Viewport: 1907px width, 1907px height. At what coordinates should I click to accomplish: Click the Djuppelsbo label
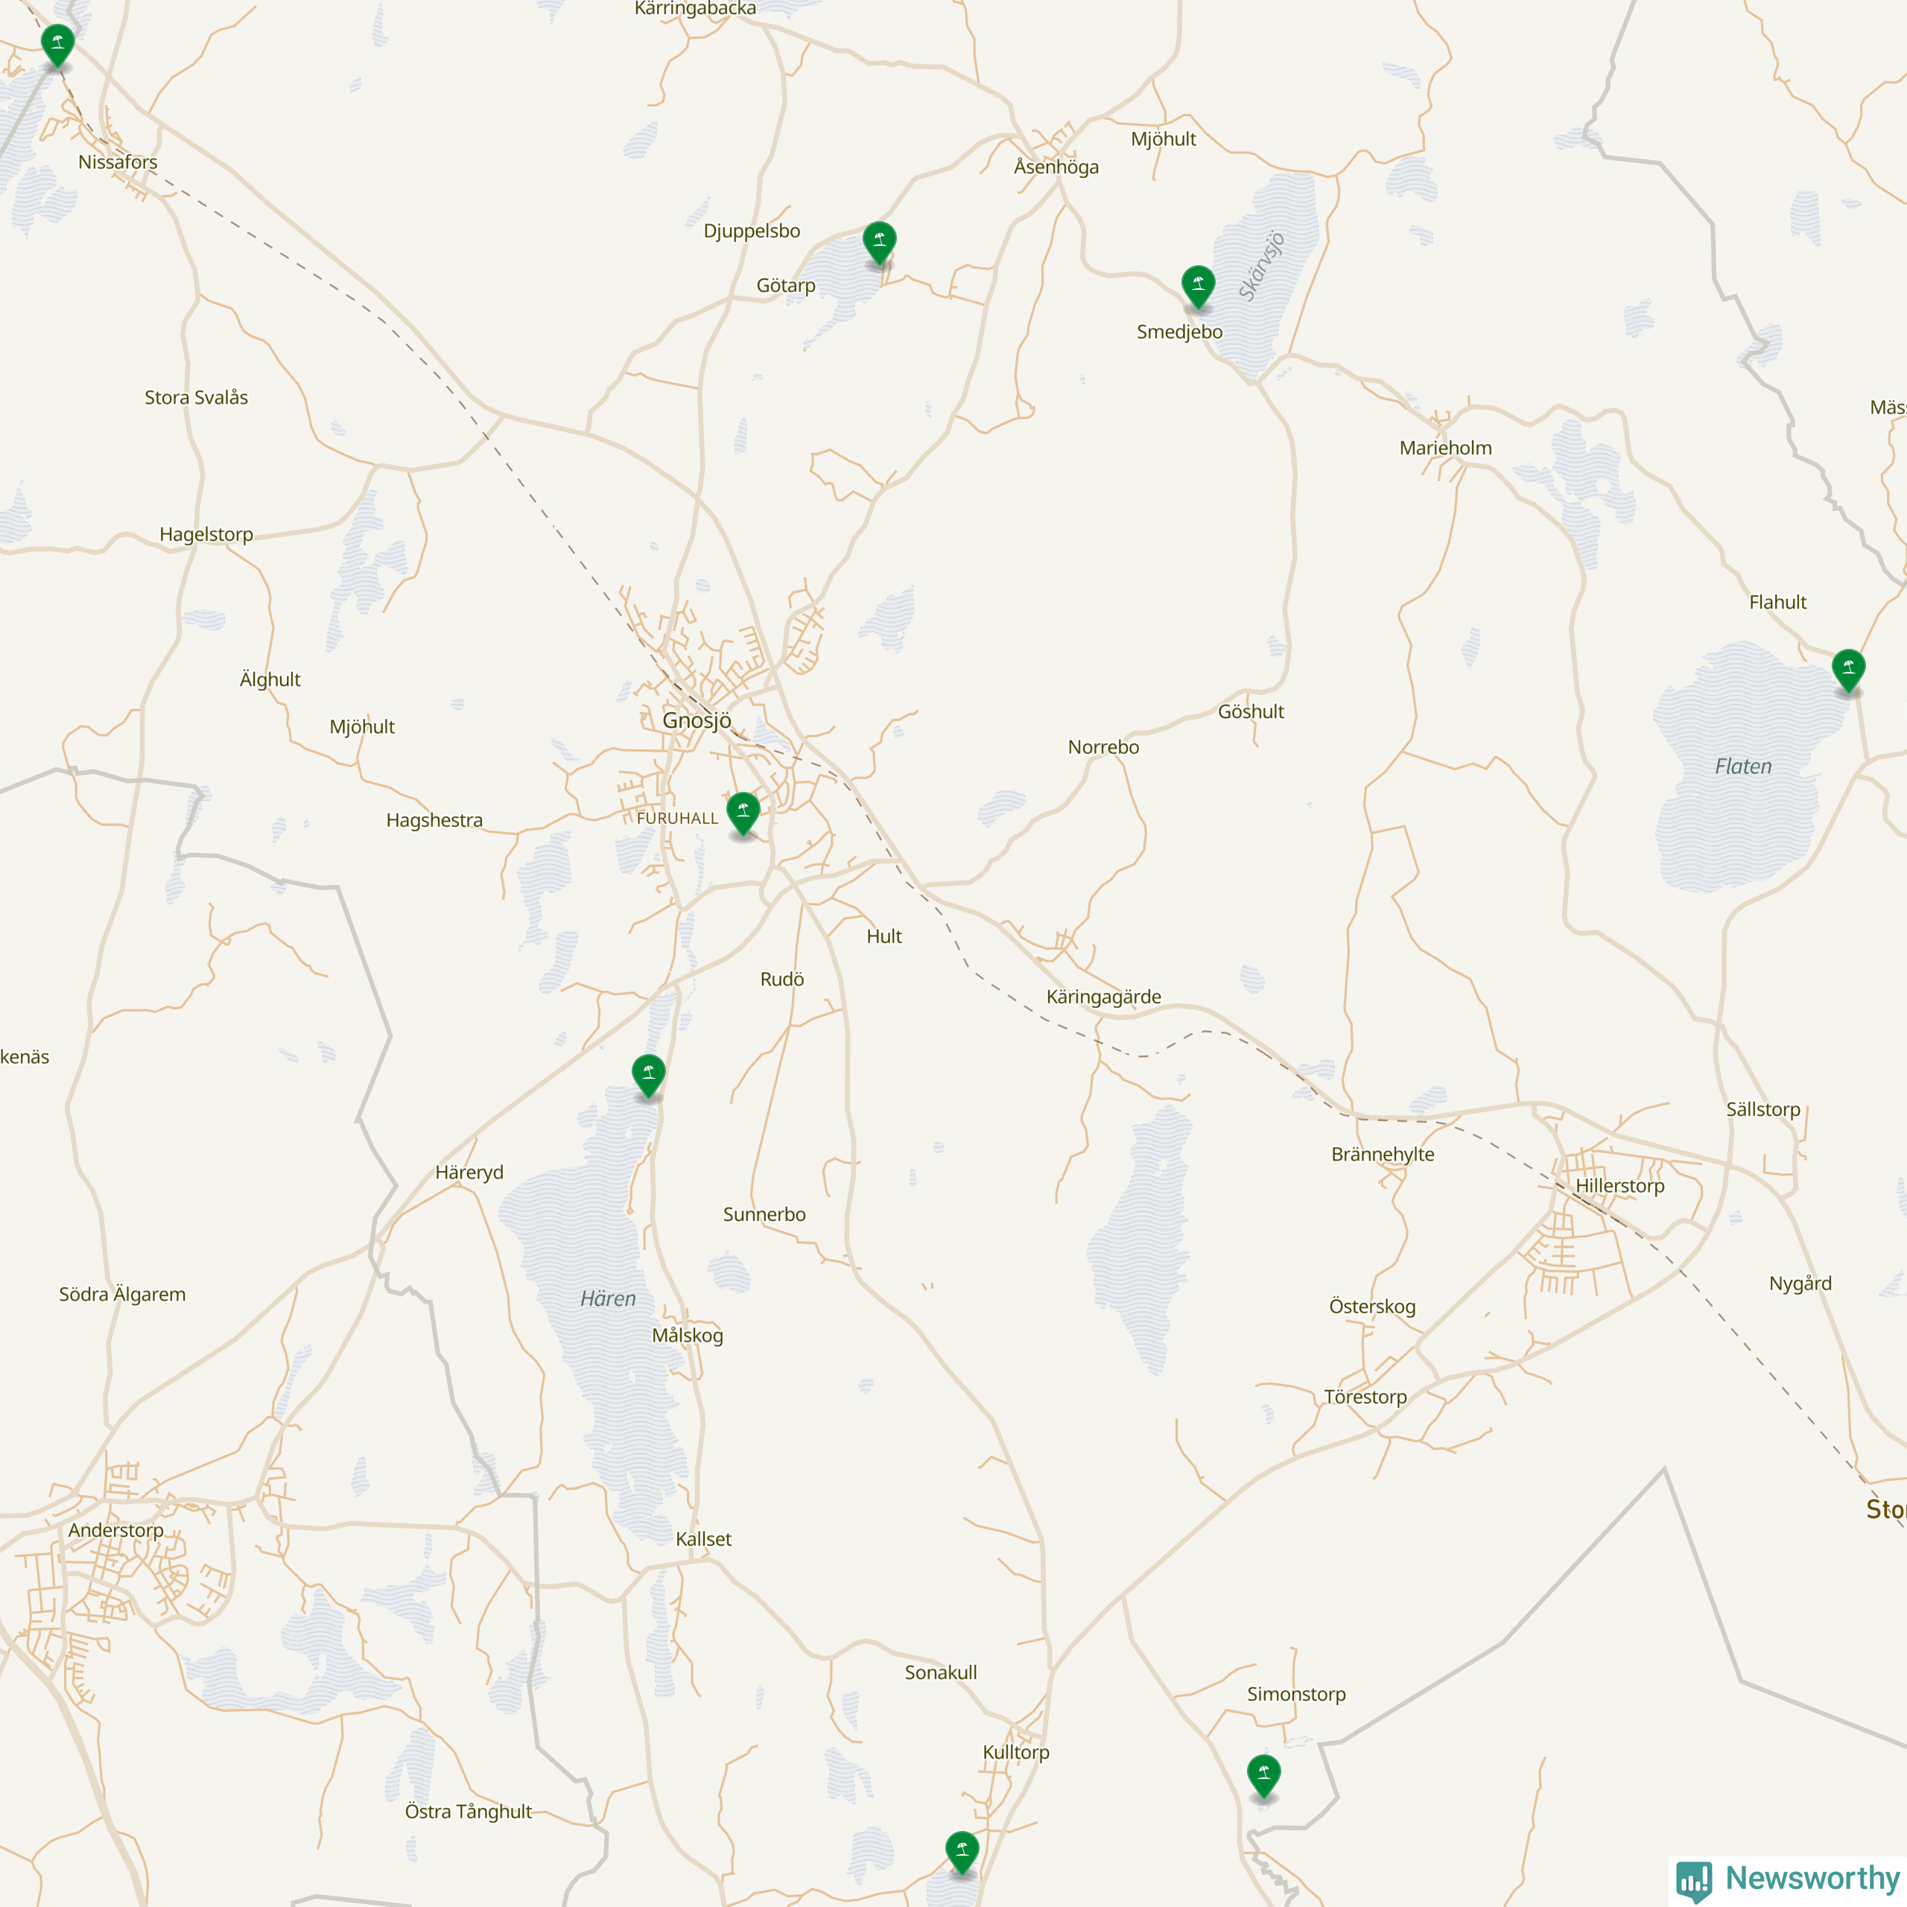click(751, 232)
